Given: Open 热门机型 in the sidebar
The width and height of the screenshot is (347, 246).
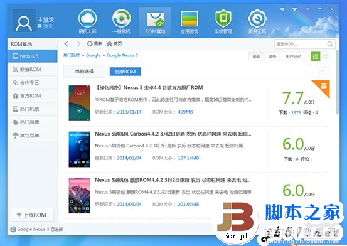Looking at the screenshot, I should click(32, 109).
